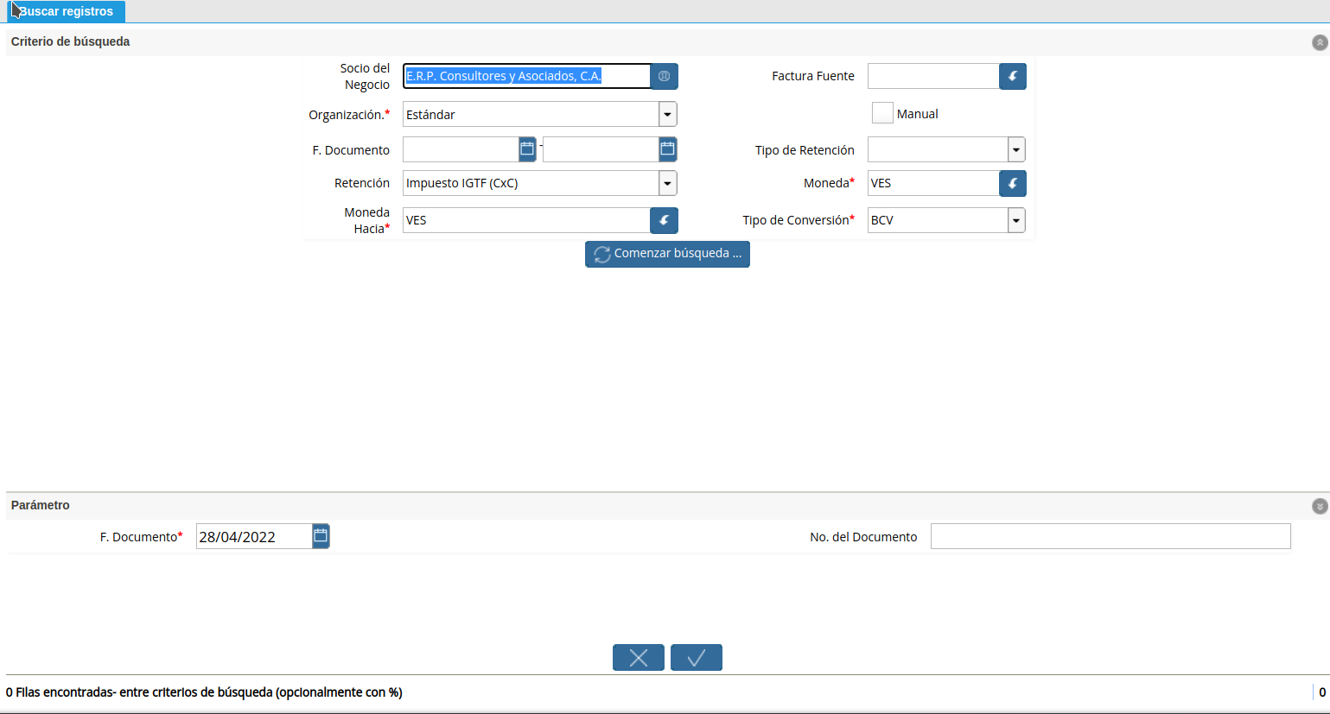Click the date field showing 28/04/2022

tap(254, 536)
